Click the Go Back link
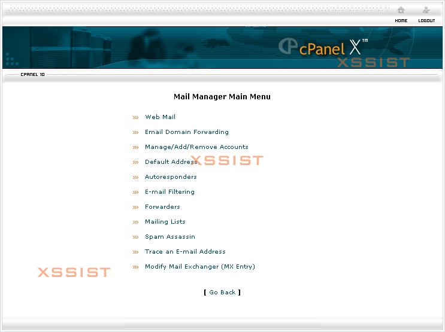Screen dimensions: 445x332 [222, 293]
